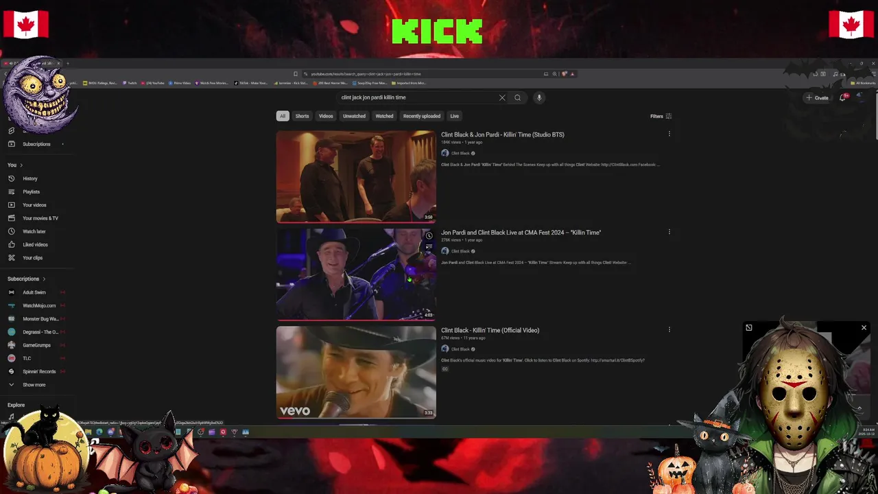
Task: Open Your videos in sidebar
Action: [x=34, y=205]
